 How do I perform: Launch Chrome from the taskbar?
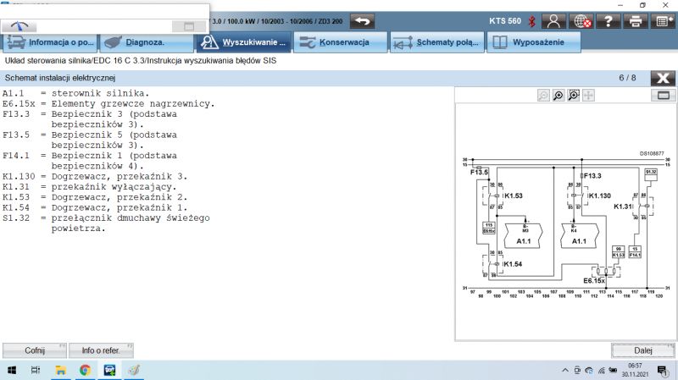point(86,370)
